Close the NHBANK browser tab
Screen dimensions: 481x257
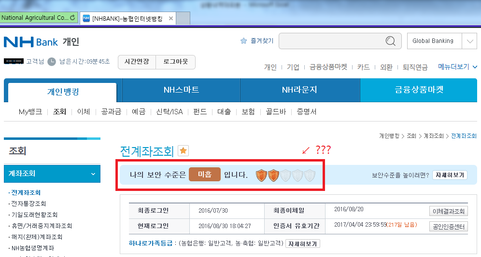[170, 18]
